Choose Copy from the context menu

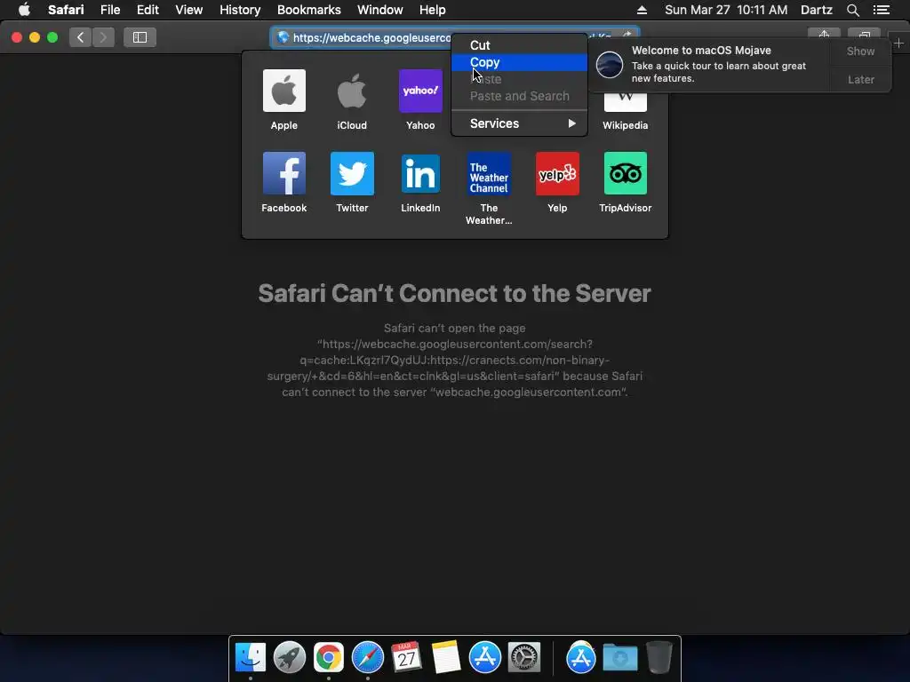click(x=519, y=62)
